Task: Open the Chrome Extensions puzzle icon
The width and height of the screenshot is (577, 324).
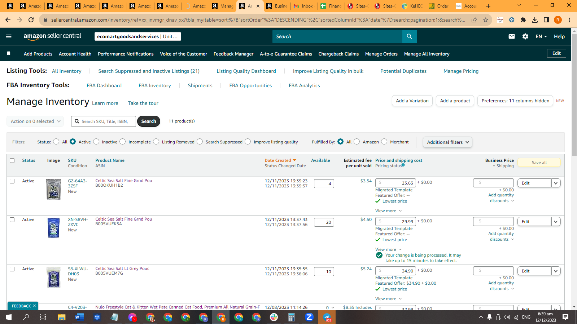Action: point(523,20)
